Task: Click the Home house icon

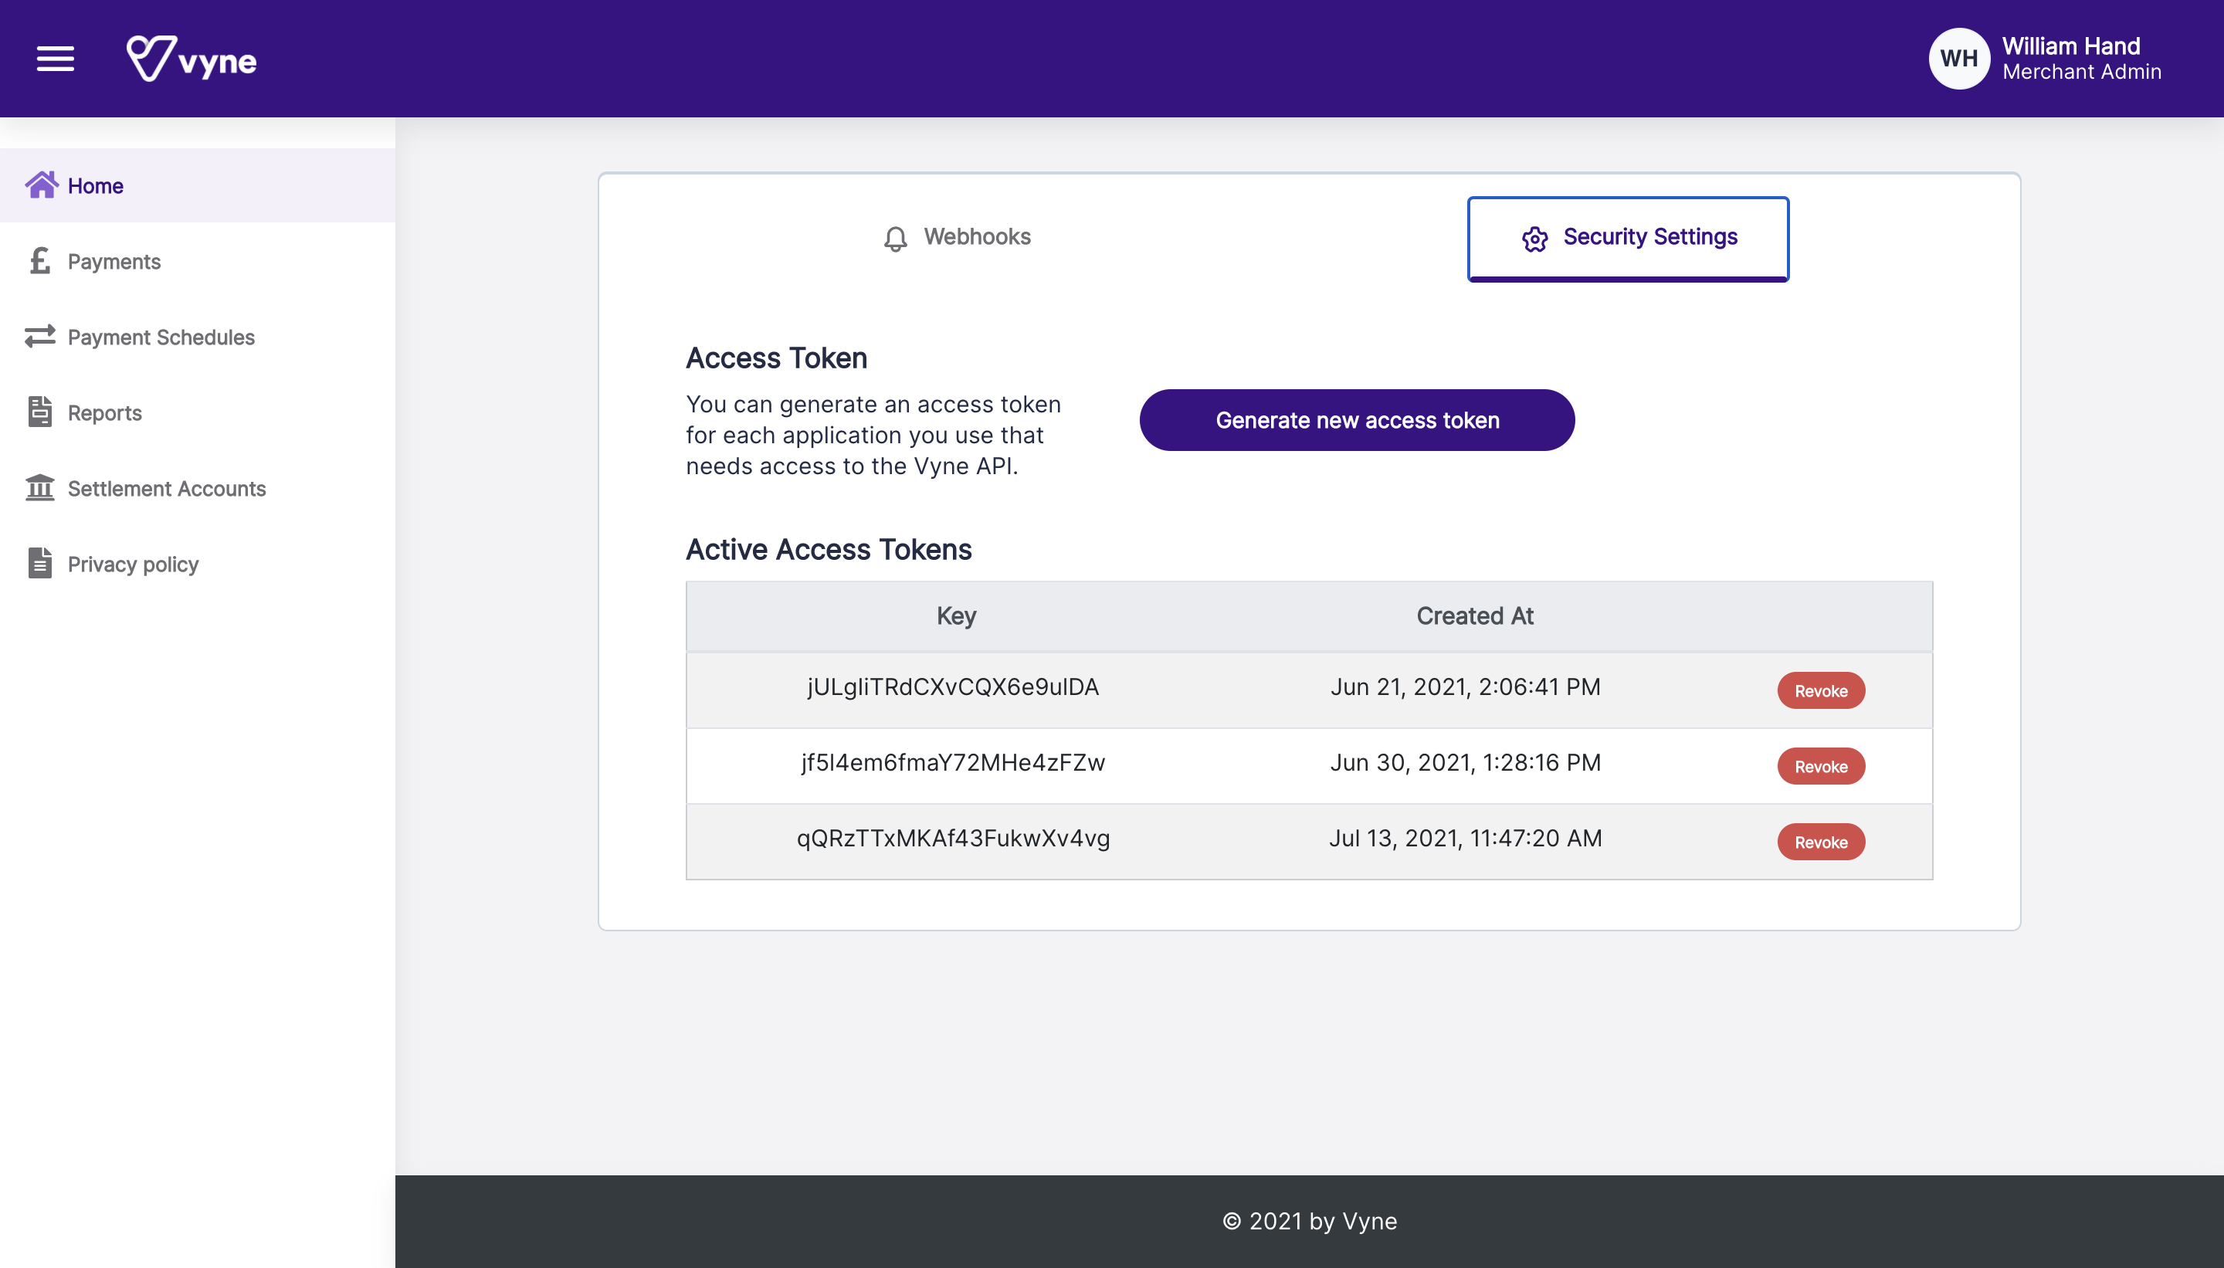Action: coord(41,185)
